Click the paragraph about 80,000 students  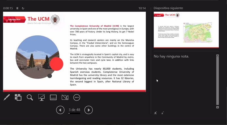click(102, 77)
